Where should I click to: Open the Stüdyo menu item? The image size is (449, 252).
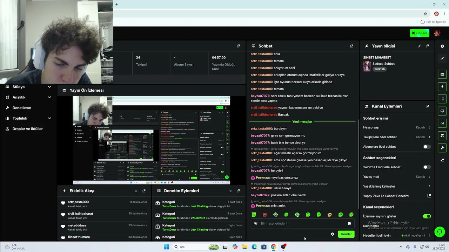(19, 87)
